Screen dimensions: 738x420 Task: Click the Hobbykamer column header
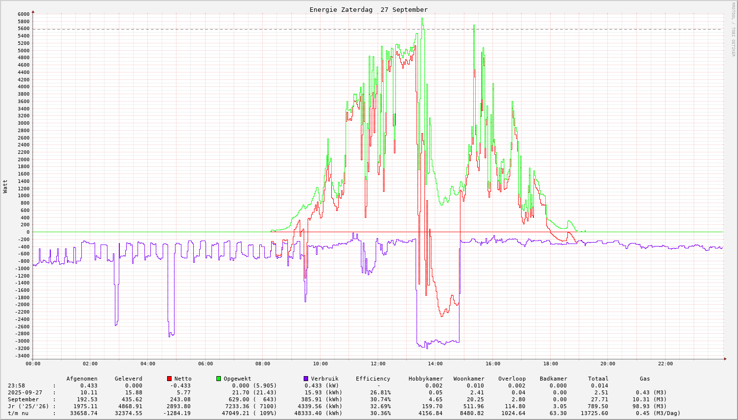coord(425,379)
